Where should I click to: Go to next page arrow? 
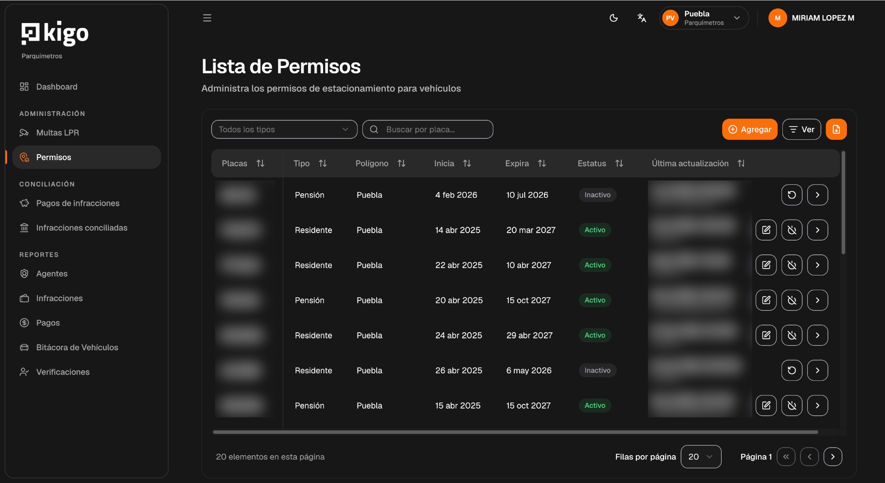pos(832,457)
